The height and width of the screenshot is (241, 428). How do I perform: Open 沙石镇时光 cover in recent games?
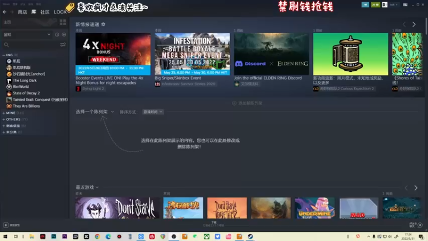pos(183,208)
